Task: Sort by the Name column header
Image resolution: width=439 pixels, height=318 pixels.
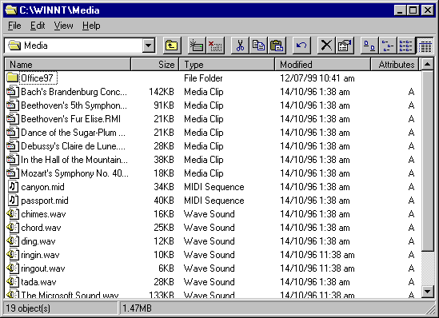Action: (68, 65)
